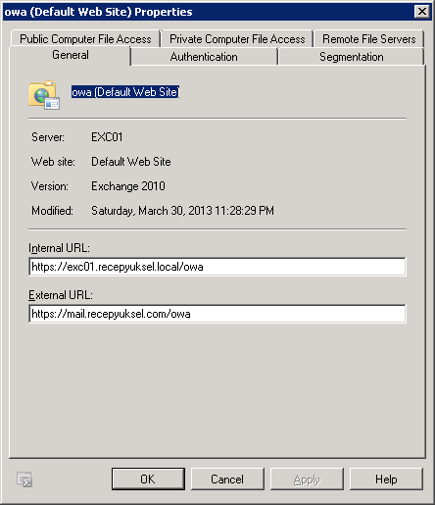This screenshot has width=435, height=505.
Task: Click the Version: label
Action: point(50,186)
